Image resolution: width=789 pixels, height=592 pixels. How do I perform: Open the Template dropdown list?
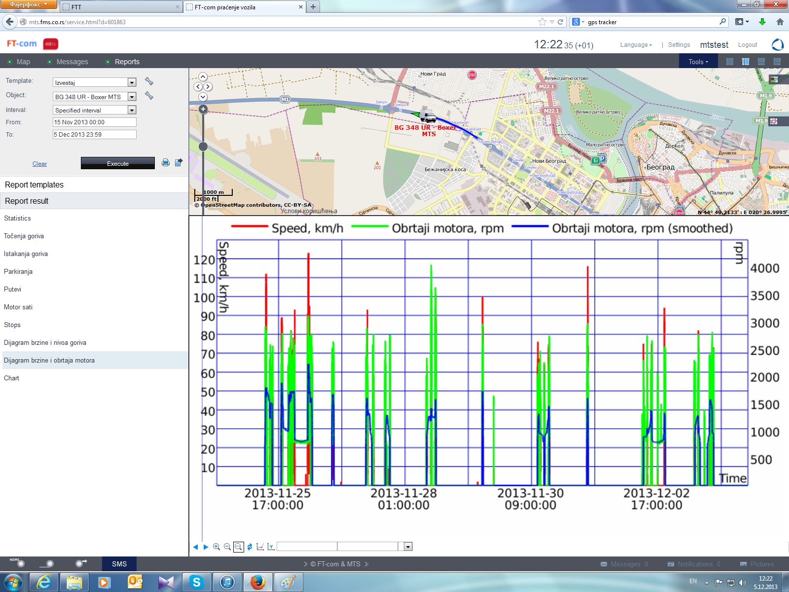click(132, 82)
